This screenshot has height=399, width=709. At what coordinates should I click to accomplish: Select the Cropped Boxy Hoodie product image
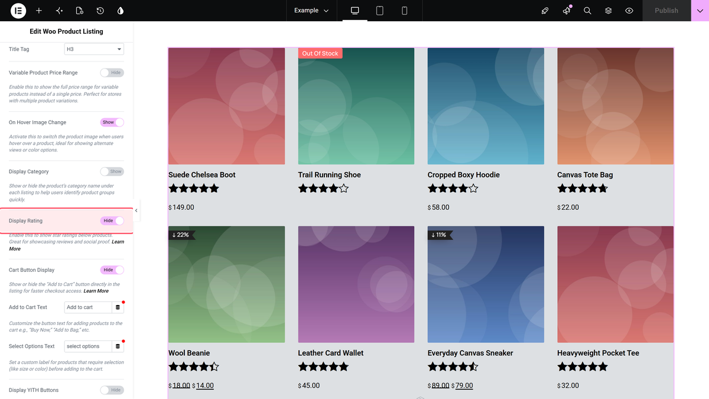point(486,106)
